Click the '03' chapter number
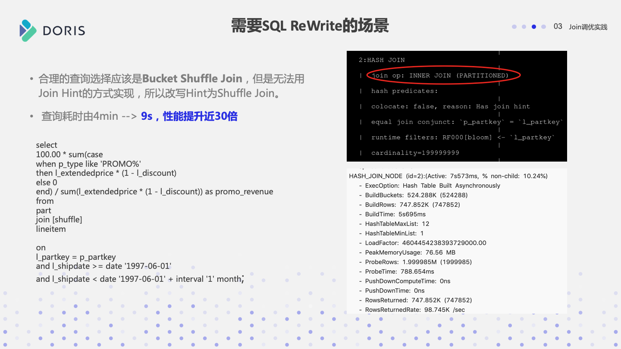The image size is (621, 349). (x=558, y=26)
